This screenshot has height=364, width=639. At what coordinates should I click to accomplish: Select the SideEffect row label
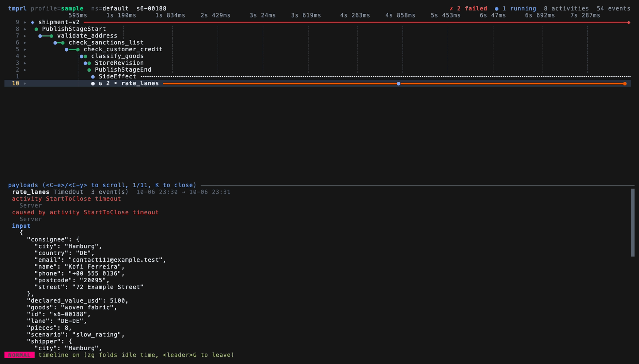click(117, 77)
